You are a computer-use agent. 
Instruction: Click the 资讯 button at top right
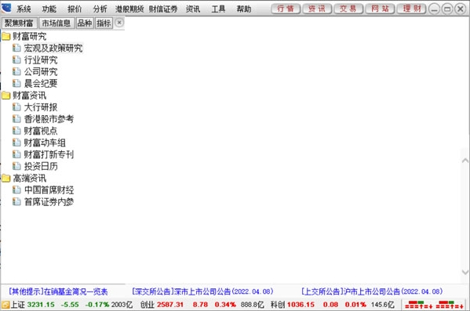(317, 9)
